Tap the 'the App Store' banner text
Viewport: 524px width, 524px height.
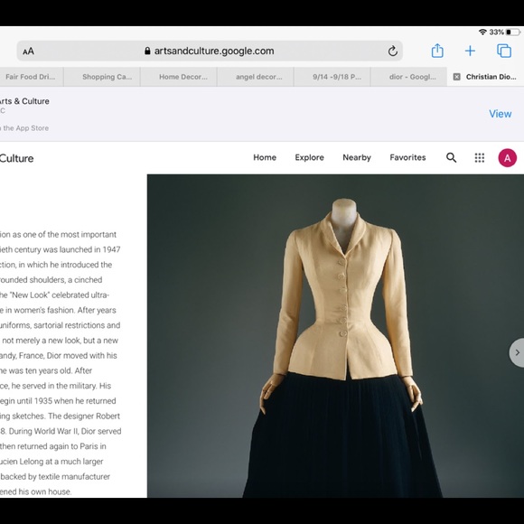[24, 128]
